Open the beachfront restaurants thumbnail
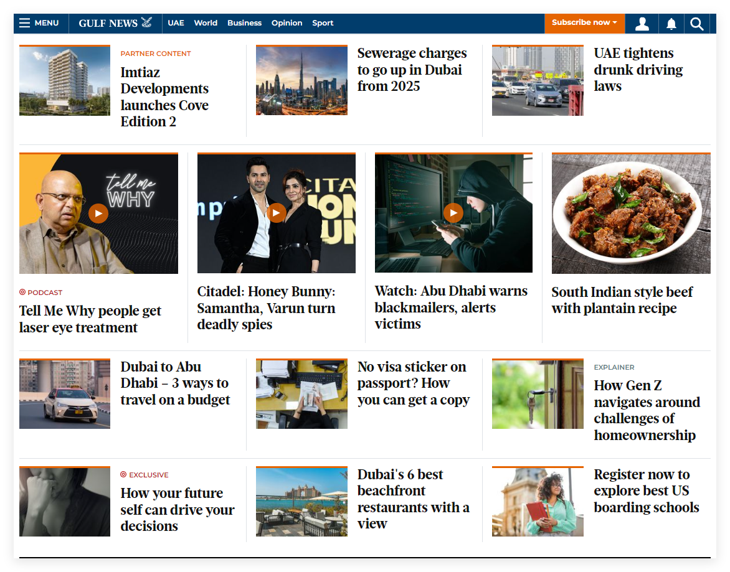Image resolution: width=730 pixels, height=572 pixels. point(301,502)
